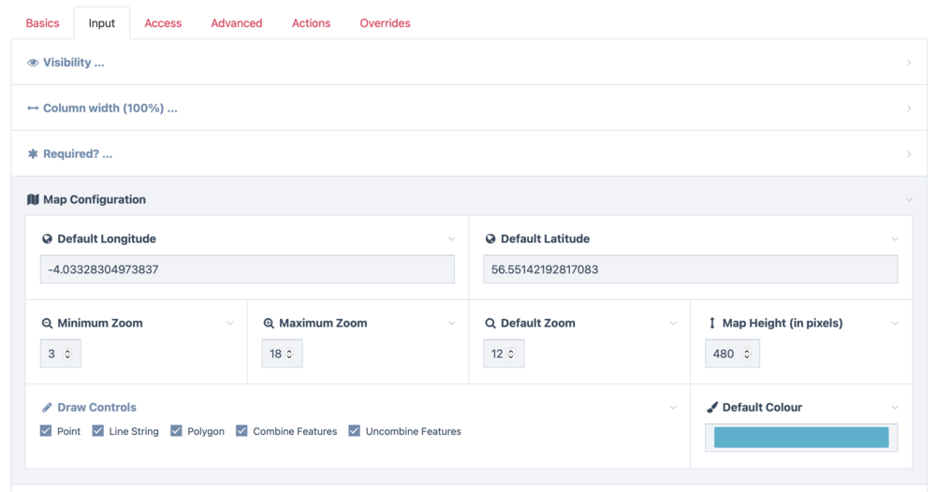Click the Required? section heading
This screenshot has width=936, height=492.
click(x=77, y=154)
